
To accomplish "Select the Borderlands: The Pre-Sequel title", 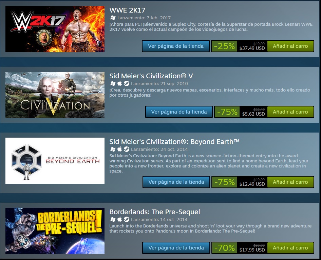I will [155, 212].
